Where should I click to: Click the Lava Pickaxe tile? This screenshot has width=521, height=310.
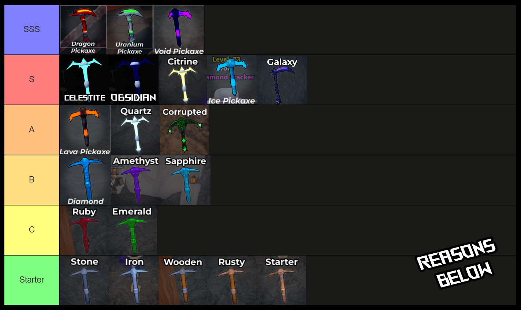point(85,130)
